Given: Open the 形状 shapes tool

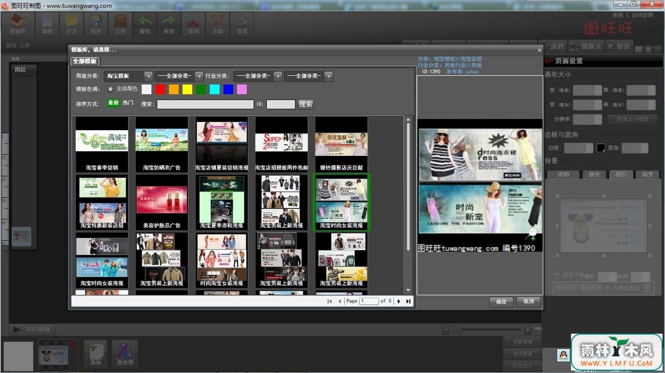Looking at the screenshot, I should click(619, 46).
